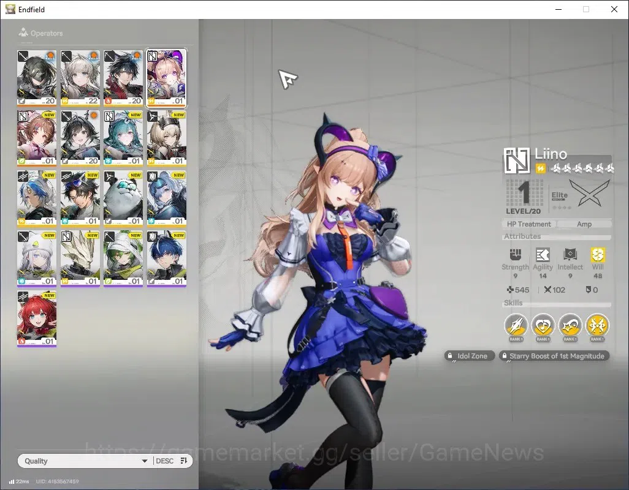629x490 pixels.
Task: Select the masked dark-haired operator card
Action: (x=37, y=78)
